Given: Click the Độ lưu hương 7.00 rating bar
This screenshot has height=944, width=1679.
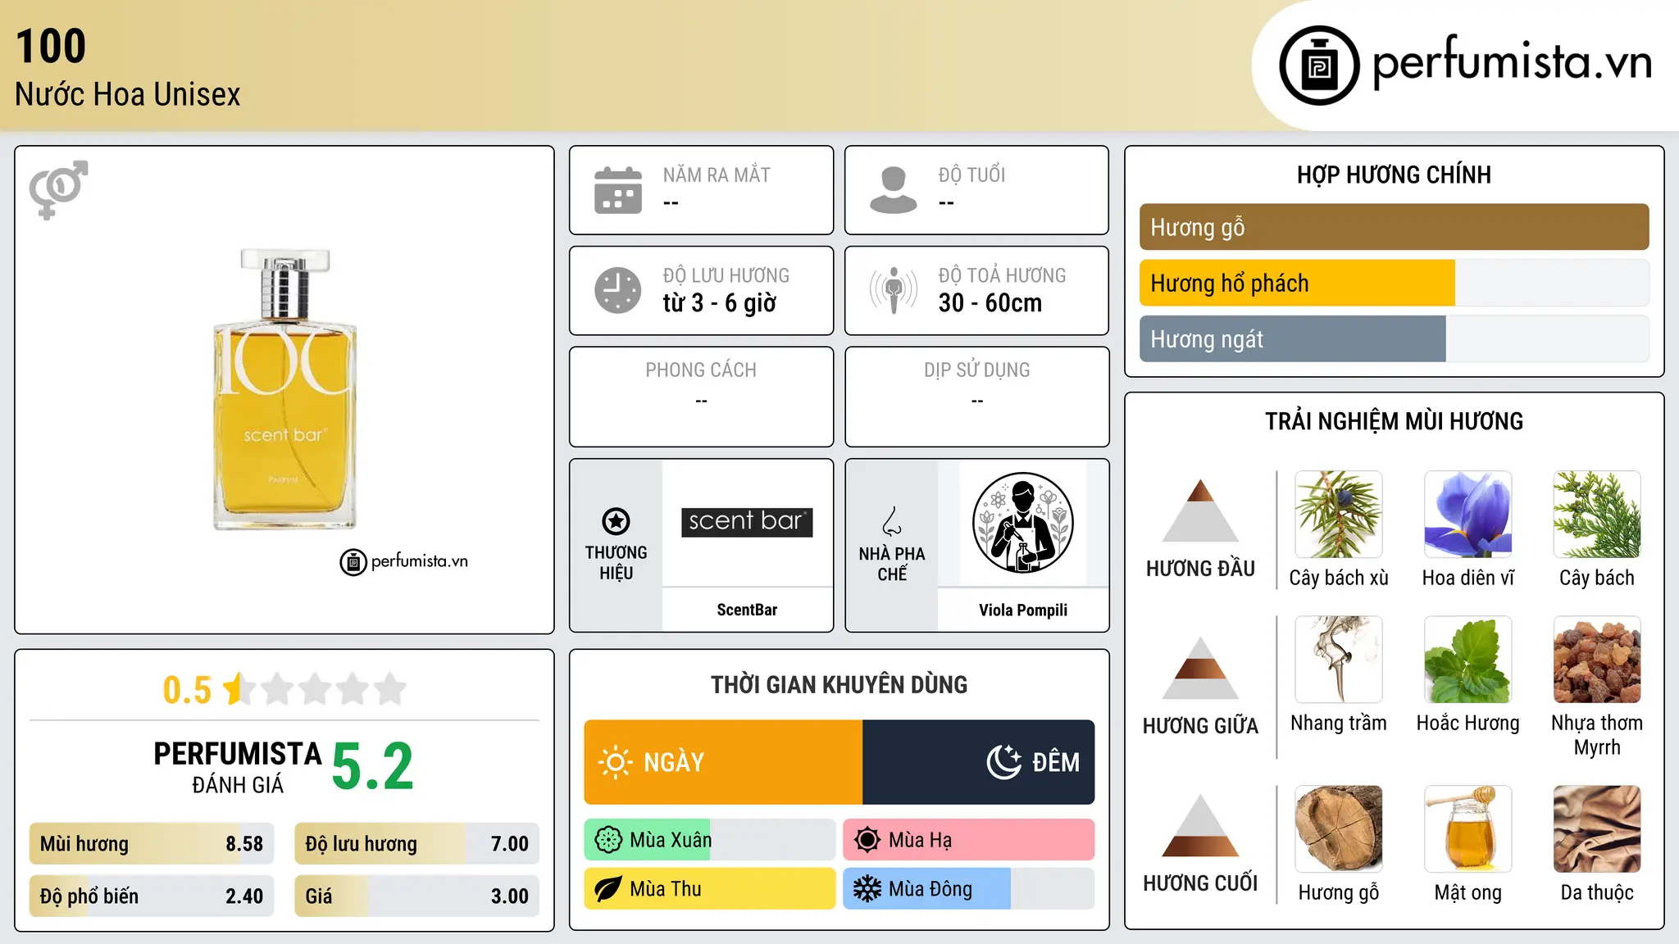Looking at the screenshot, I should (417, 844).
